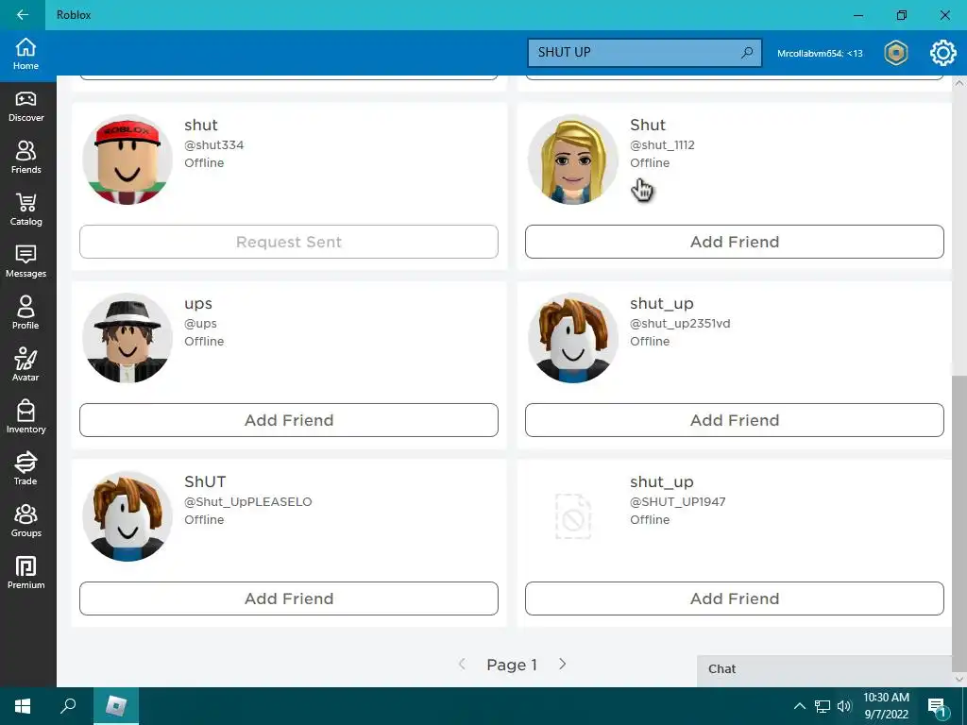Open Messages in the sidebar
The image size is (967, 725).
tap(25, 262)
